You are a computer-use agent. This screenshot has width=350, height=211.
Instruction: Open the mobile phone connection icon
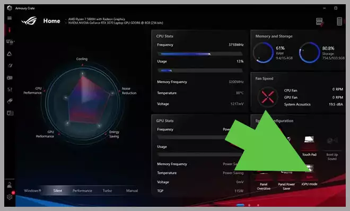tap(339, 21)
